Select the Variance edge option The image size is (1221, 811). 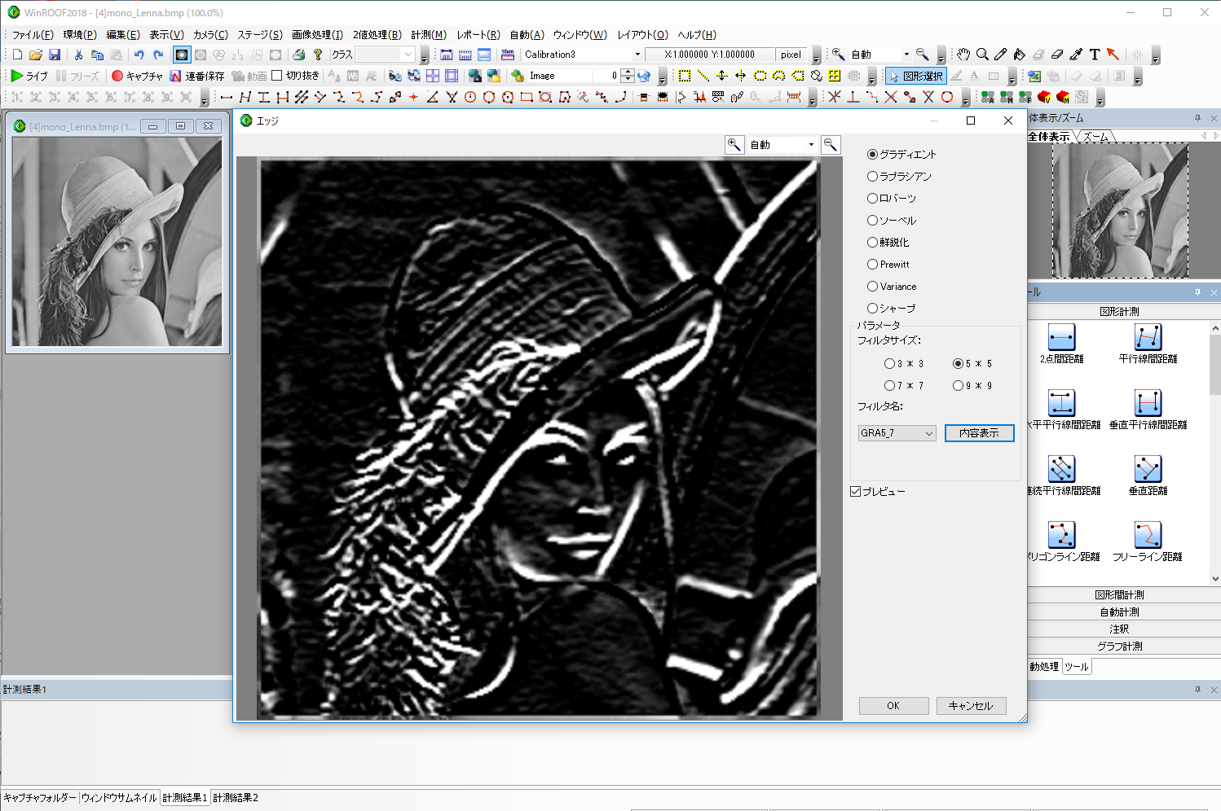coord(872,286)
